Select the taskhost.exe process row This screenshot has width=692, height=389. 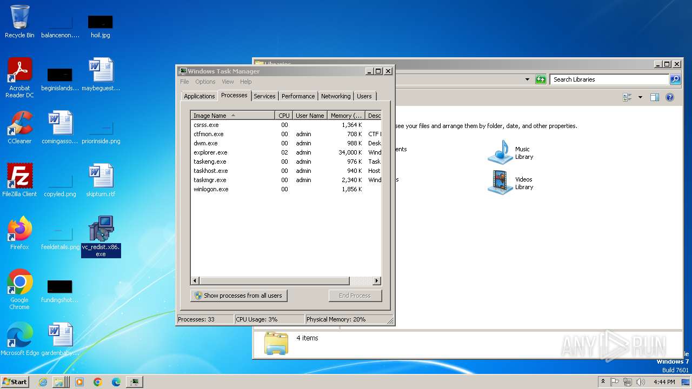click(x=286, y=171)
